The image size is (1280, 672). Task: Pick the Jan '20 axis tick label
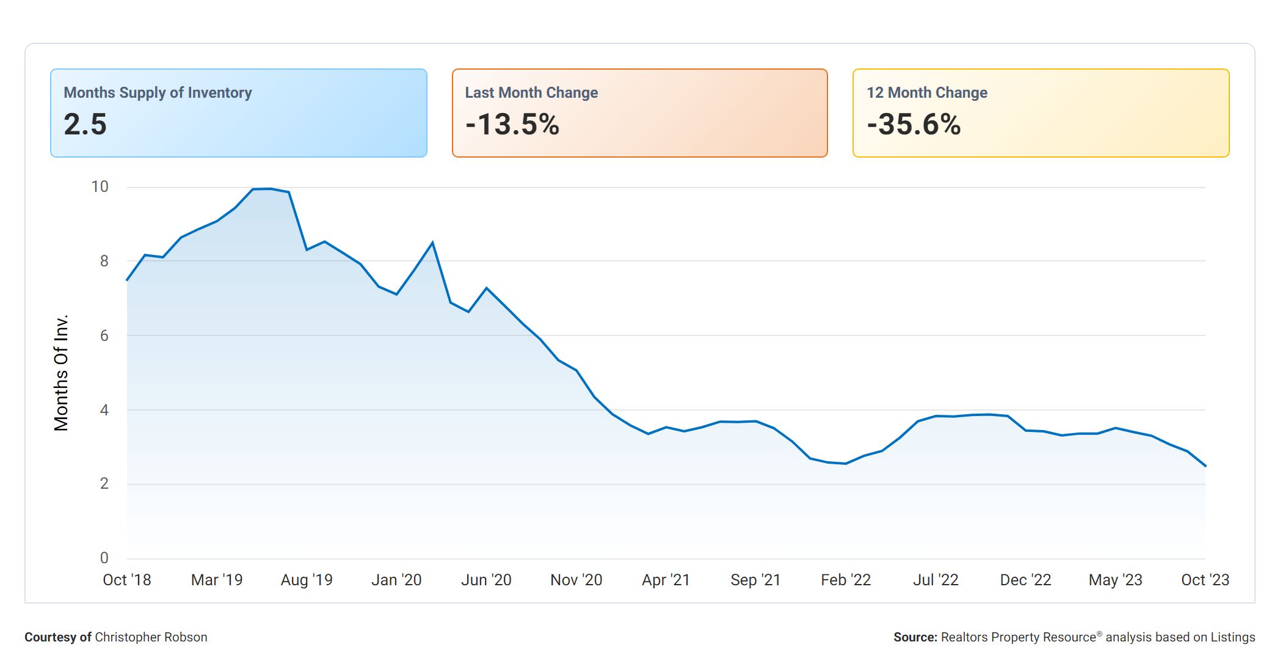pos(396,580)
